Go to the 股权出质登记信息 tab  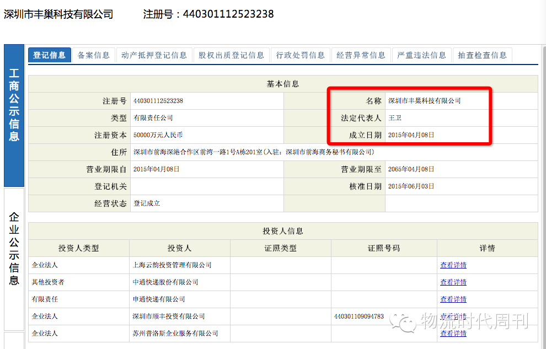coord(232,55)
